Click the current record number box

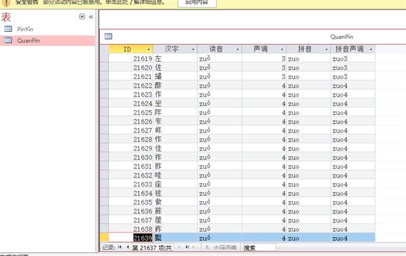152,248
